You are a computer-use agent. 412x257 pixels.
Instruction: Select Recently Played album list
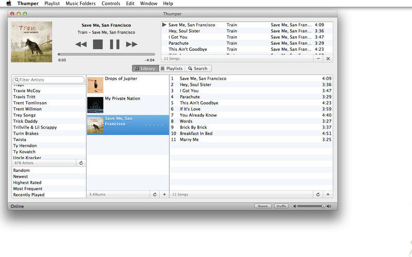(x=49, y=195)
